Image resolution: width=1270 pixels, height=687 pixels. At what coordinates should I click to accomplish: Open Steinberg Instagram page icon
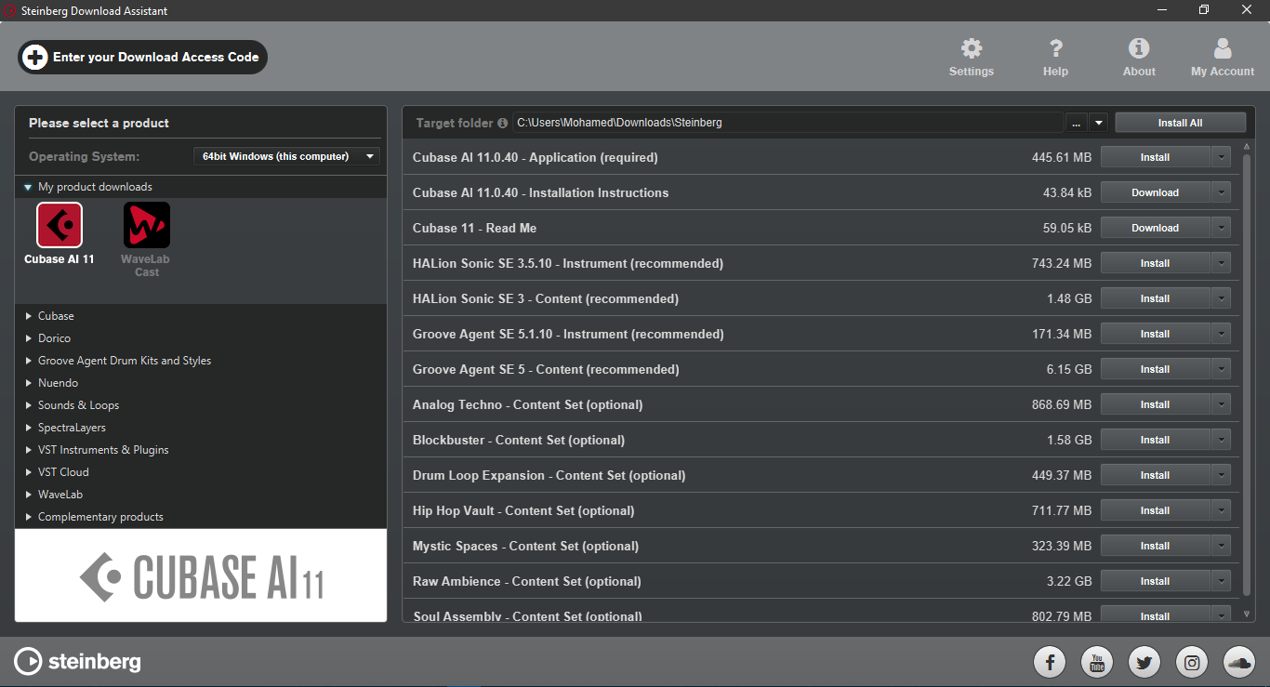tap(1192, 663)
